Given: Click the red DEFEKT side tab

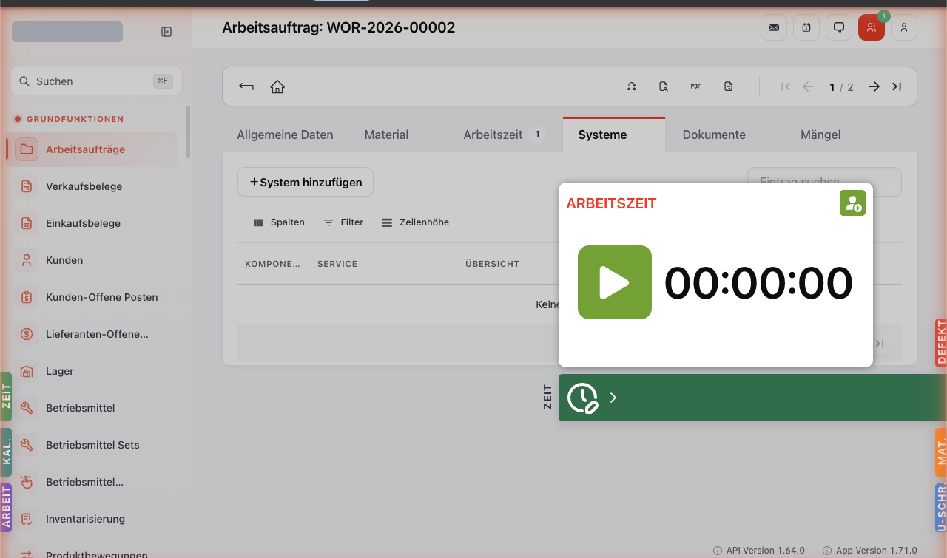Looking at the screenshot, I should (x=941, y=343).
